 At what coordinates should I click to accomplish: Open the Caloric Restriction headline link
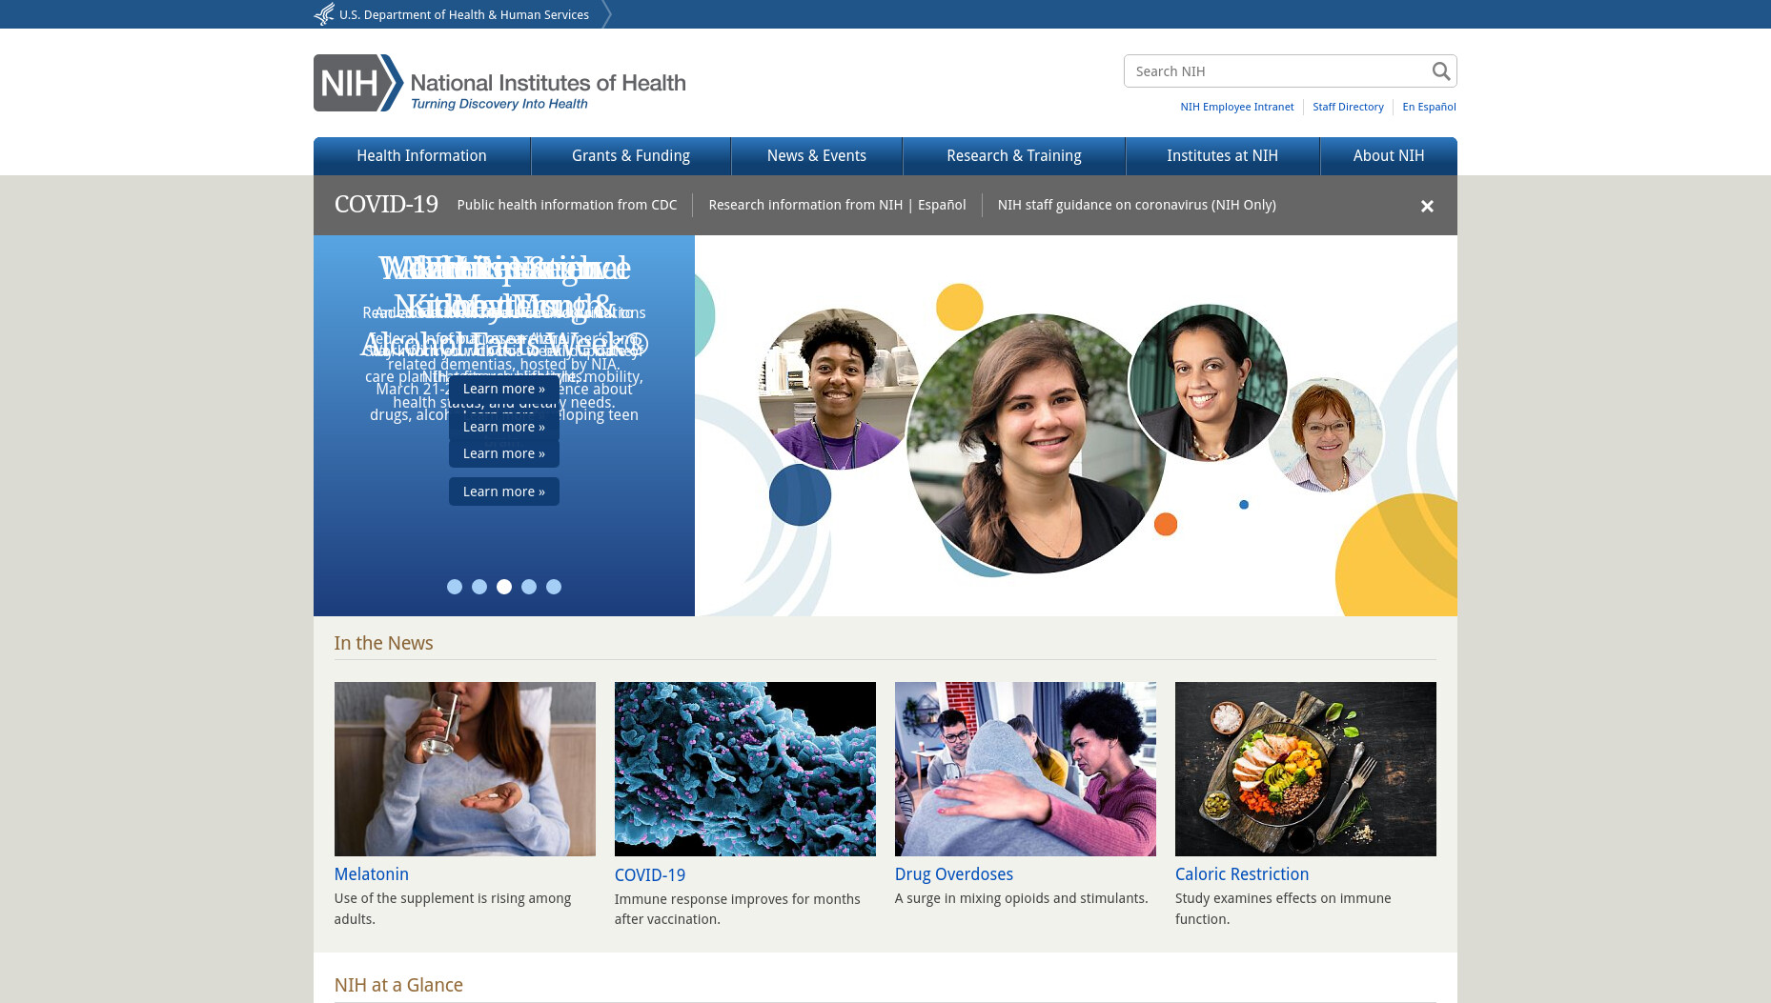coord(1242,873)
